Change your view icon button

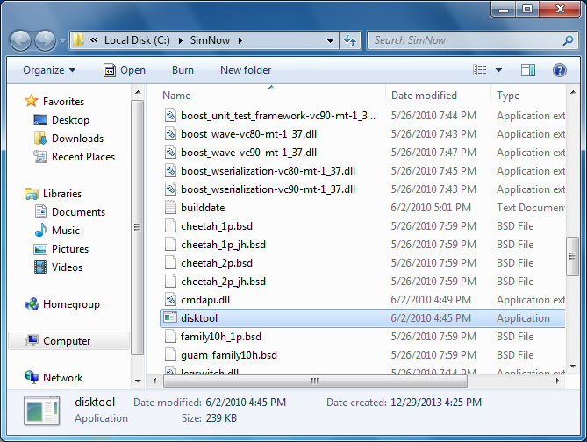tap(480, 70)
